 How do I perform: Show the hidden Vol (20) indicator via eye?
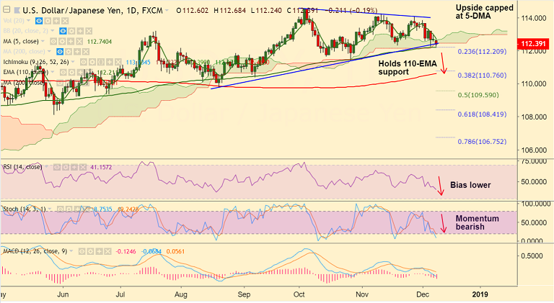39,21
